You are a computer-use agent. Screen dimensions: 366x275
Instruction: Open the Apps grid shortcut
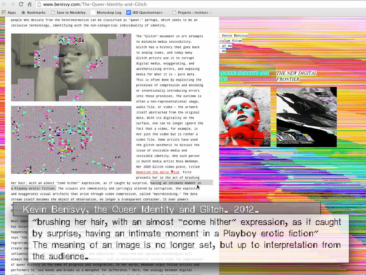(x=9, y=13)
